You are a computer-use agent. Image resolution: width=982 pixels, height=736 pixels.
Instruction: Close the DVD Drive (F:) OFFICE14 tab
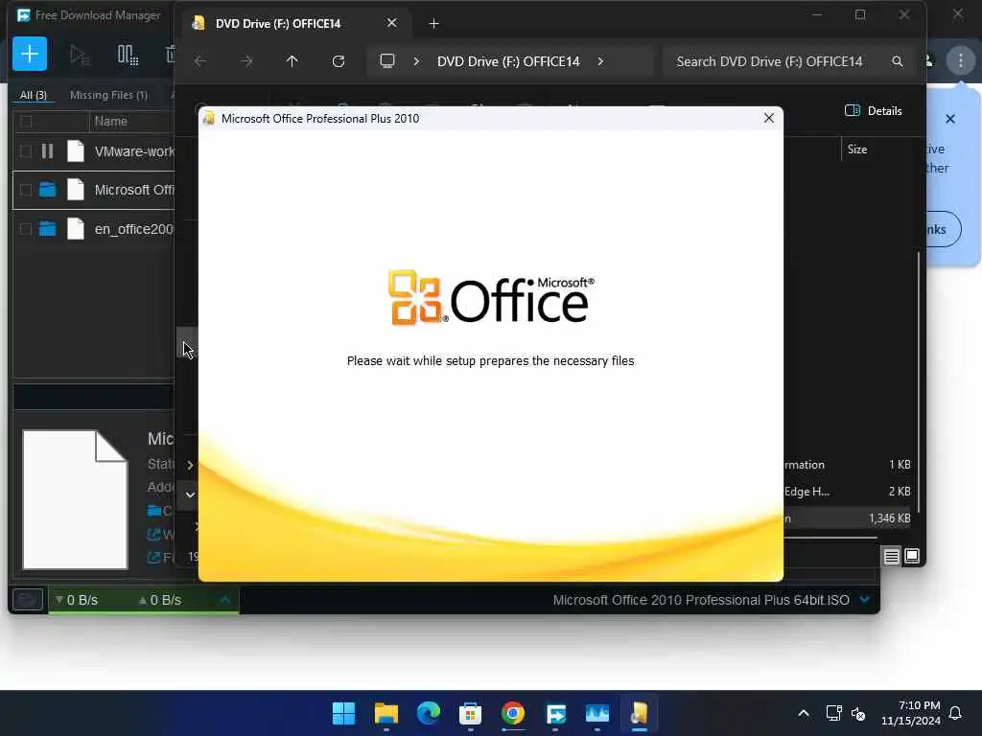coord(391,23)
